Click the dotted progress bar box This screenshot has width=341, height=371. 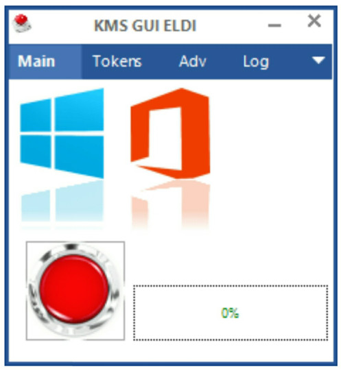click(231, 313)
